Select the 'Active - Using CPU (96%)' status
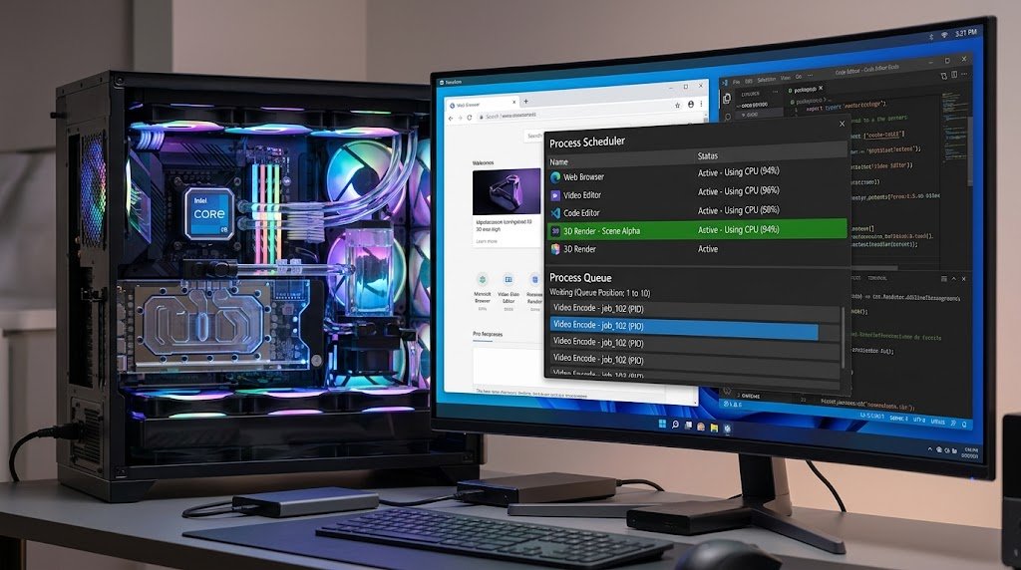This screenshot has height=570, width=1021. (x=739, y=191)
